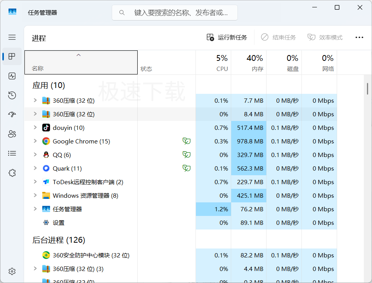
Task: Click the search box in title bar
Action: click(x=175, y=12)
